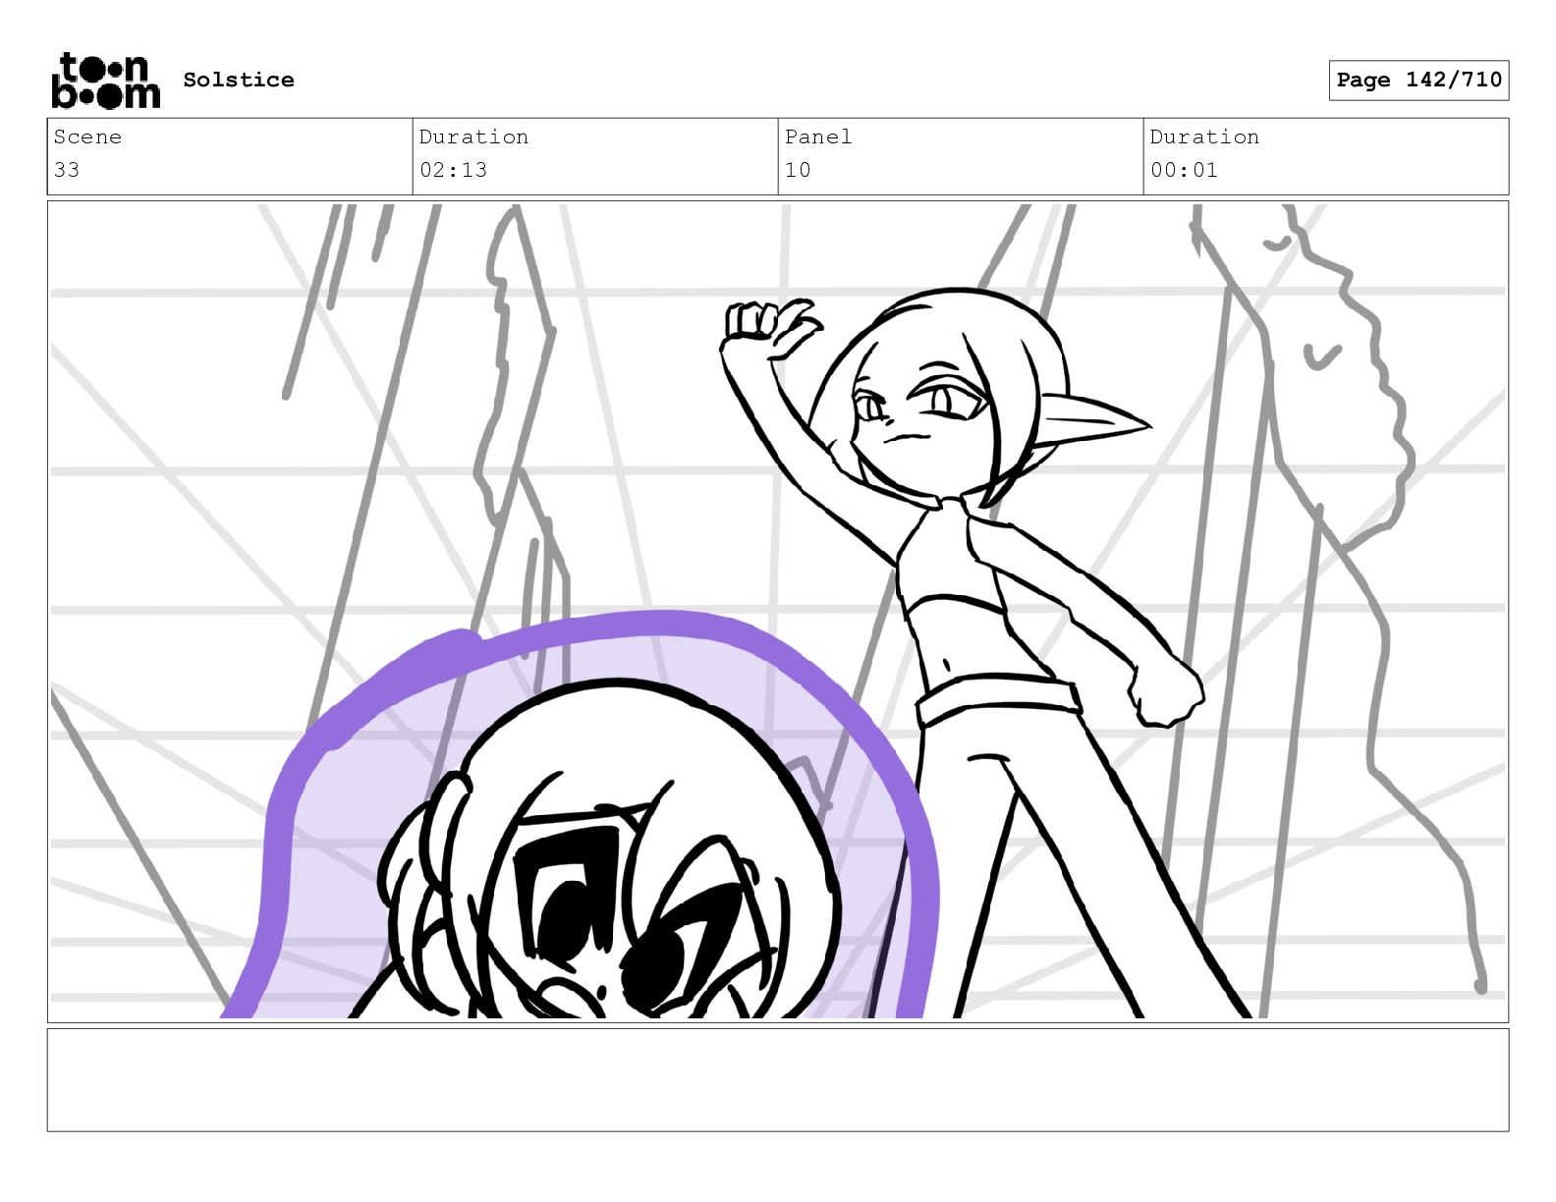Click the Toon Boom logo
Image resolution: width=1556 pixels, height=1202 pixels.
pyautogui.click(x=105, y=81)
